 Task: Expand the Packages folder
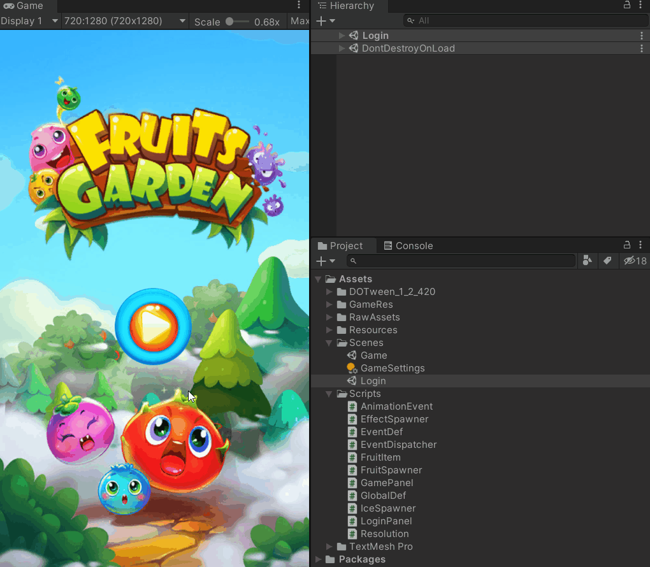(319, 559)
